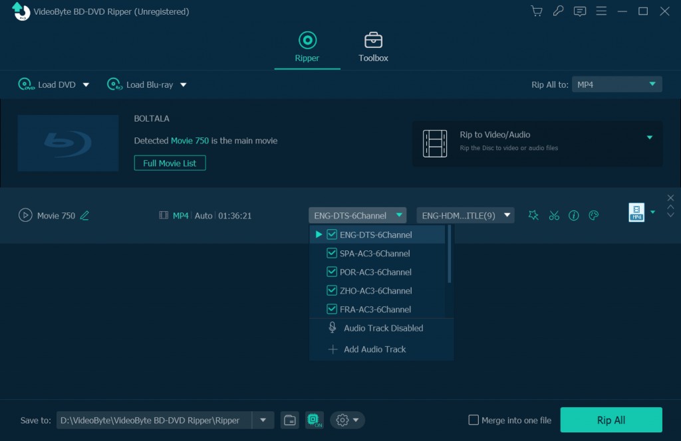This screenshot has width=681, height=441.
Task: Expand the Load Blu-ray dropdown
Action: pyautogui.click(x=185, y=84)
